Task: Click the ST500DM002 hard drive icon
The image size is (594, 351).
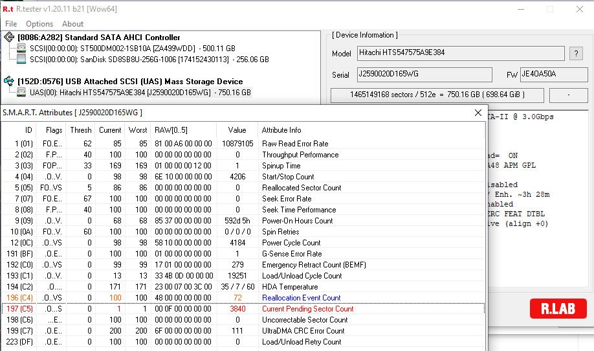Action: pyautogui.click(x=21, y=49)
